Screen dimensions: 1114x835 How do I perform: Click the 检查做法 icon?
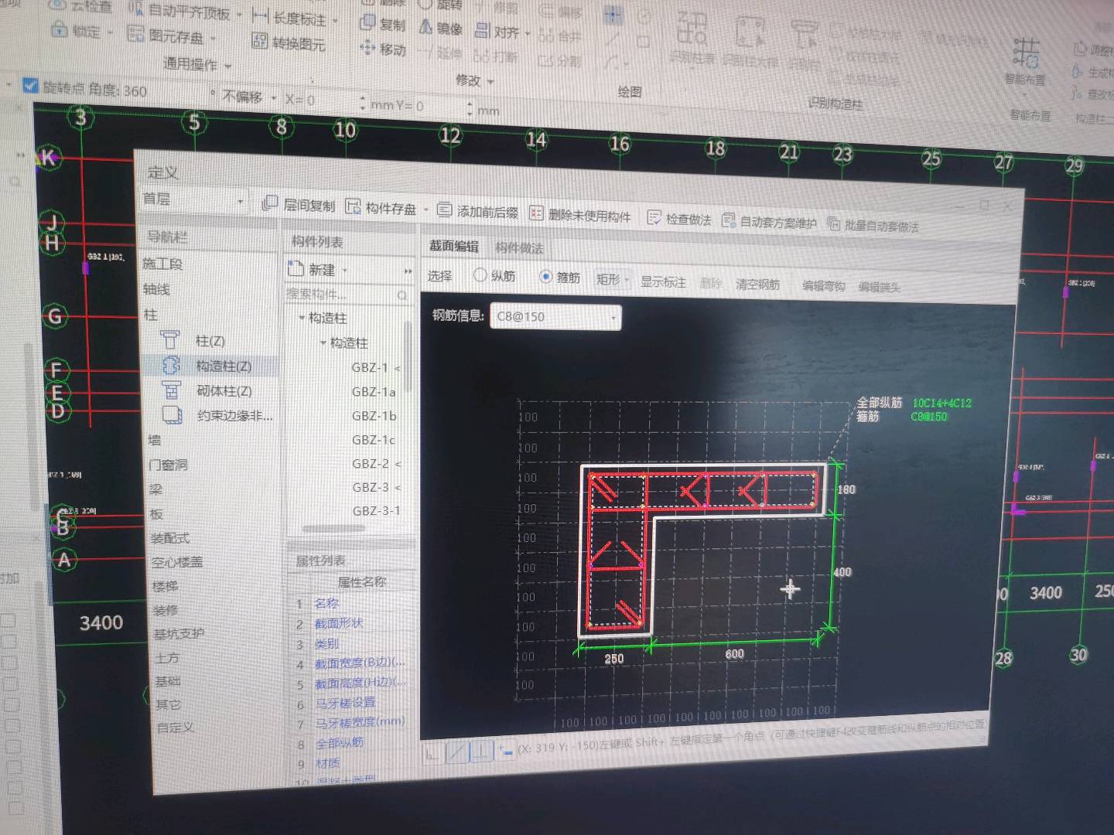coord(654,217)
